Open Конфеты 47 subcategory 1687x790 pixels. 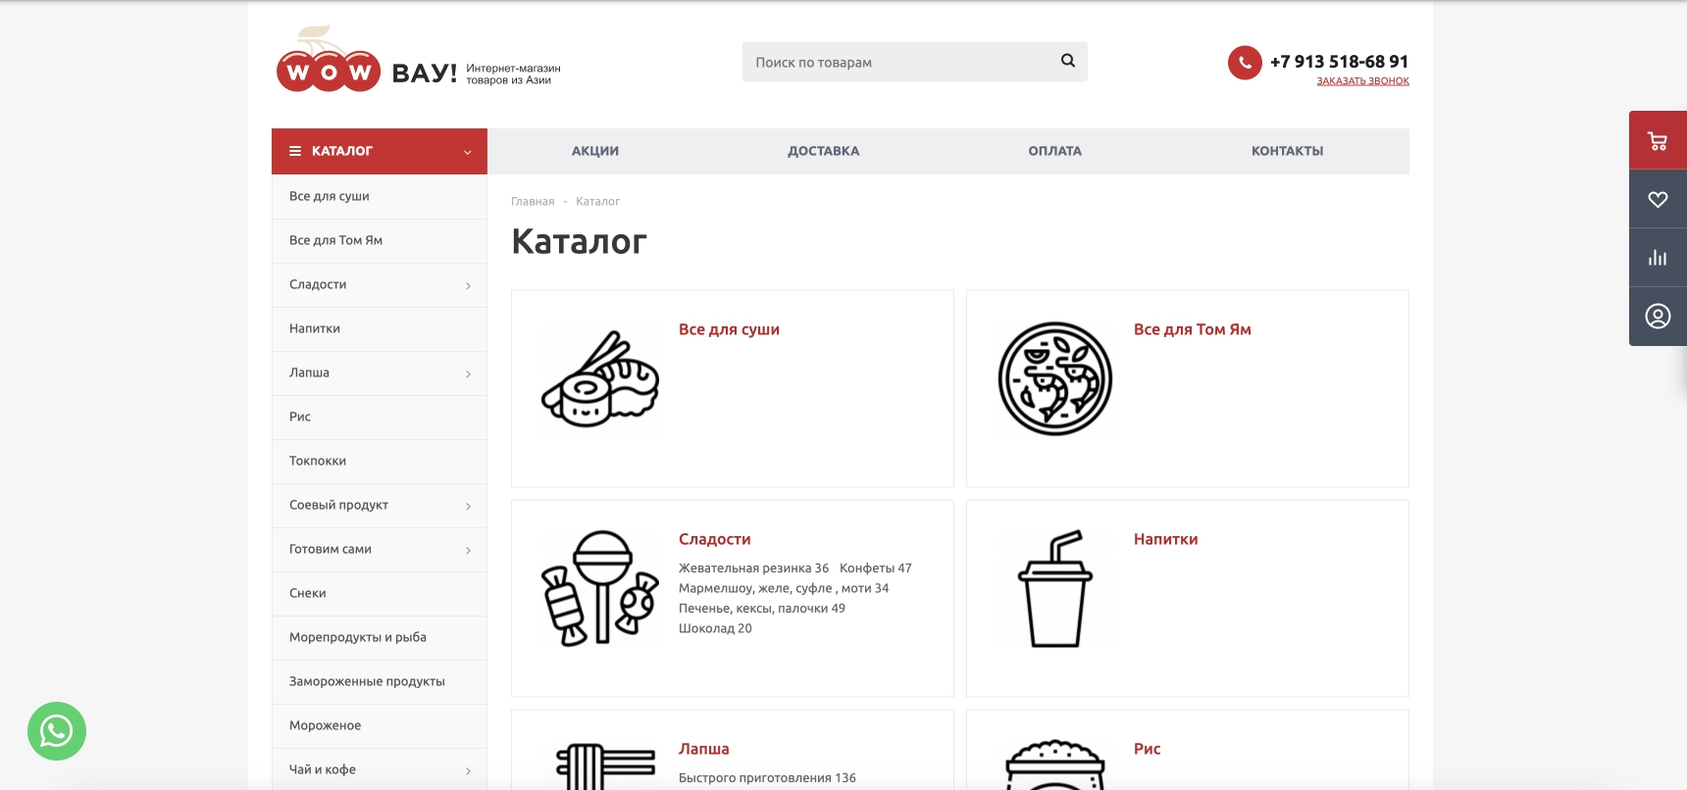(x=876, y=568)
